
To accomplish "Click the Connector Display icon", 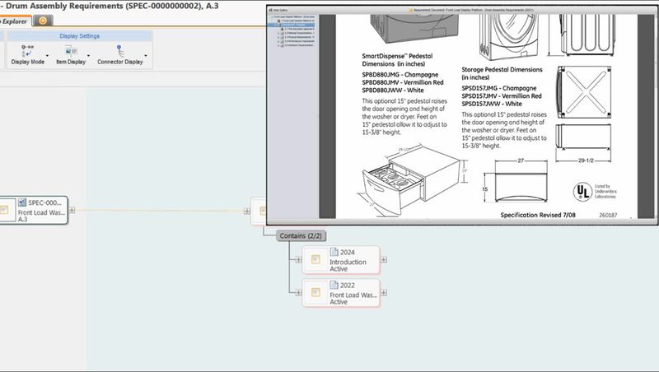I will (x=120, y=49).
